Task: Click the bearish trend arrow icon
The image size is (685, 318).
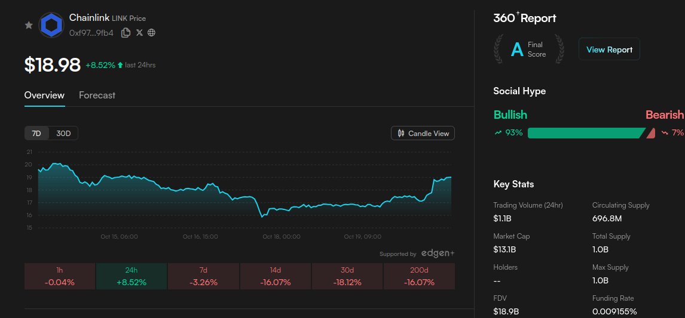Action: pos(665,133)
